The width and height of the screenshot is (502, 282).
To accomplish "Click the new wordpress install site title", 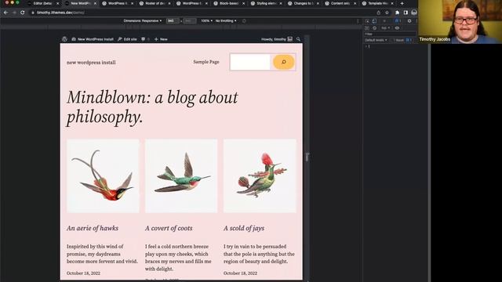I will [91, 63].
